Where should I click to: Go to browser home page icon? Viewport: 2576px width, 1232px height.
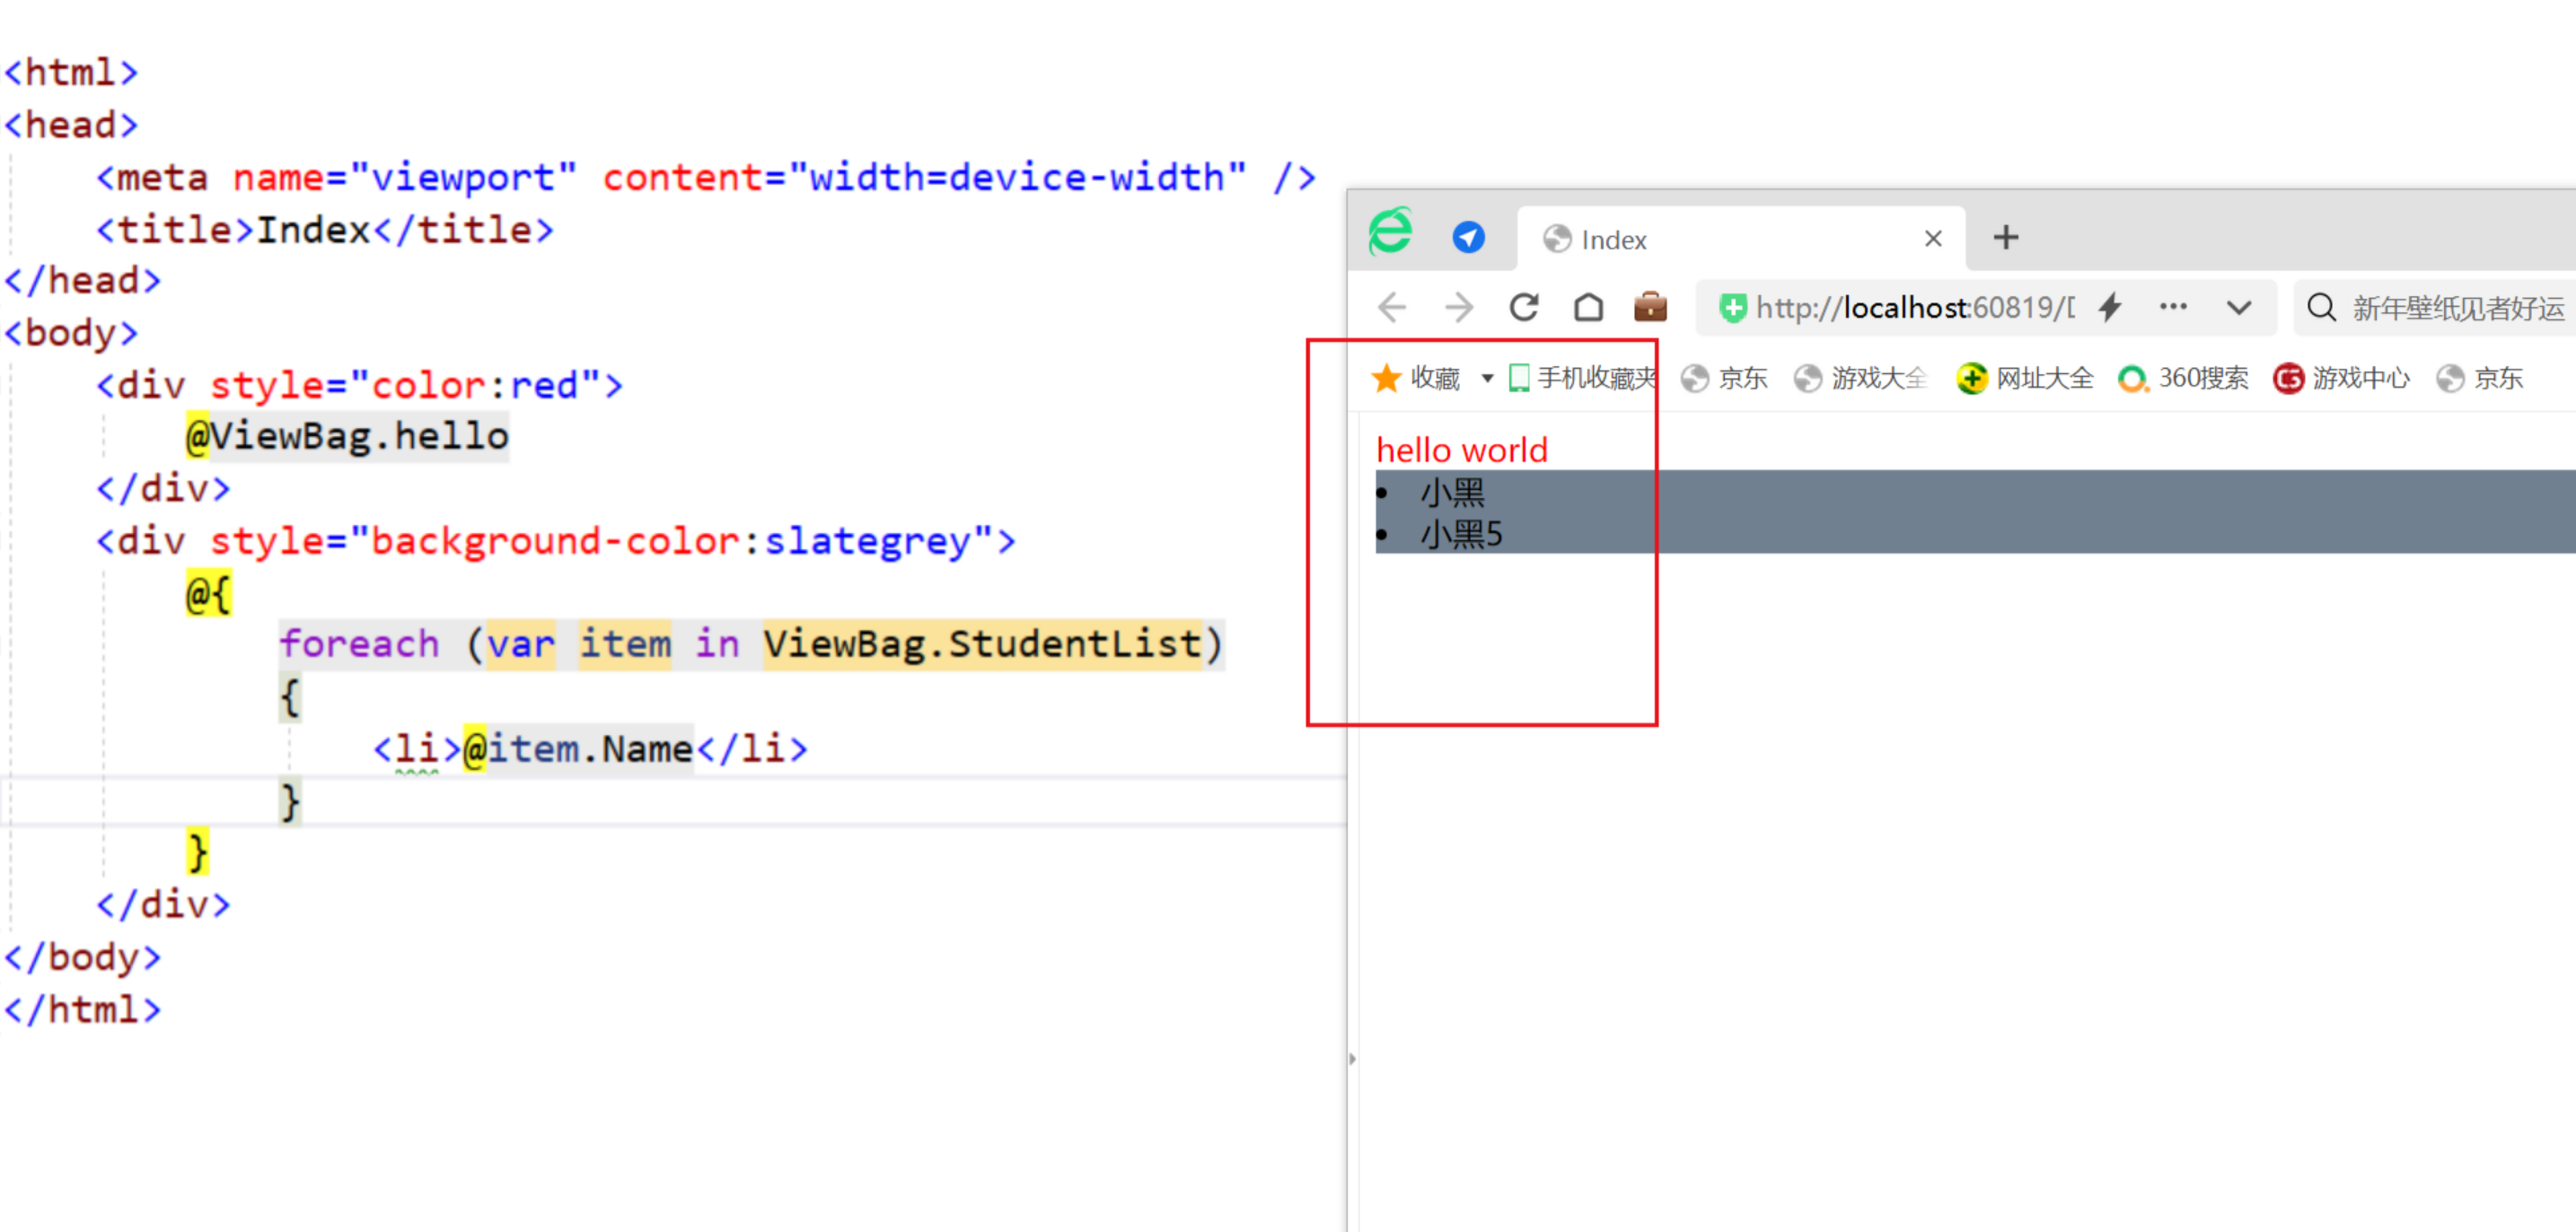click(1588, 307)
